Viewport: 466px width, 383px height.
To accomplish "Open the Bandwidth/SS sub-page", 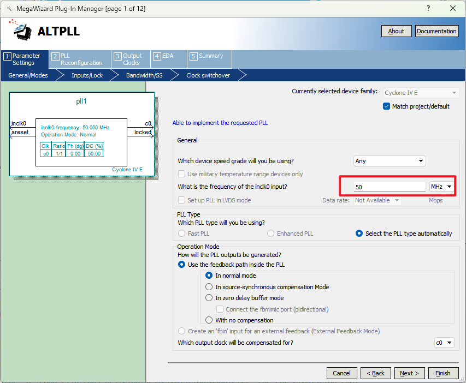I will [x=144, y=75].
